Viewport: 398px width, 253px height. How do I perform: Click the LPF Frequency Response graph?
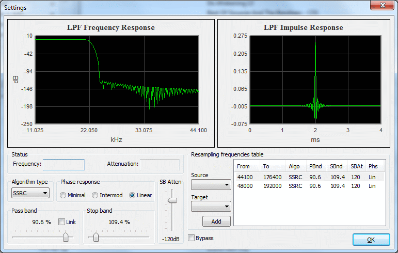point(117,80)
